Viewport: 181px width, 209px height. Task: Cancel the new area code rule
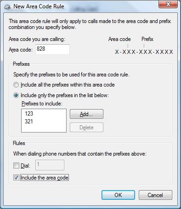click(155, 195)
